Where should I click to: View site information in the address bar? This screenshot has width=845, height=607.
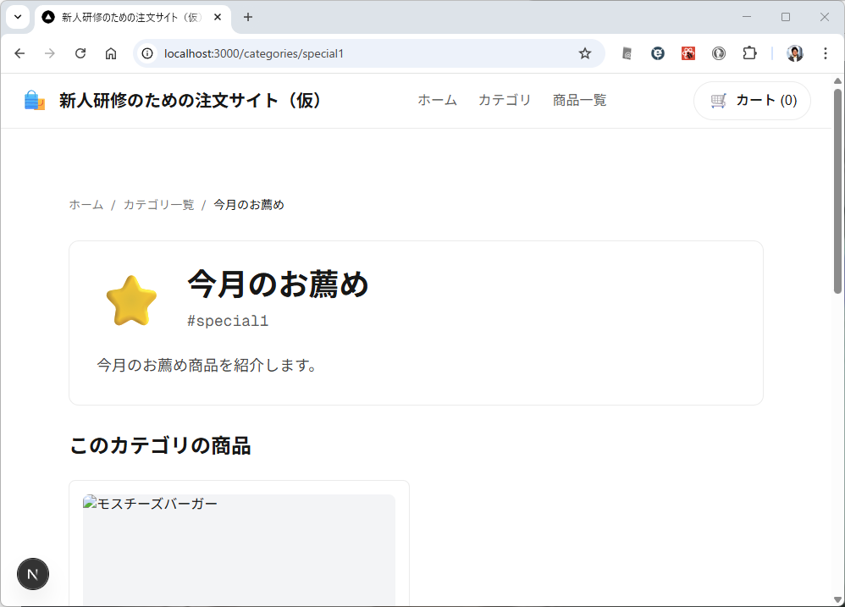tap(147, 53)
